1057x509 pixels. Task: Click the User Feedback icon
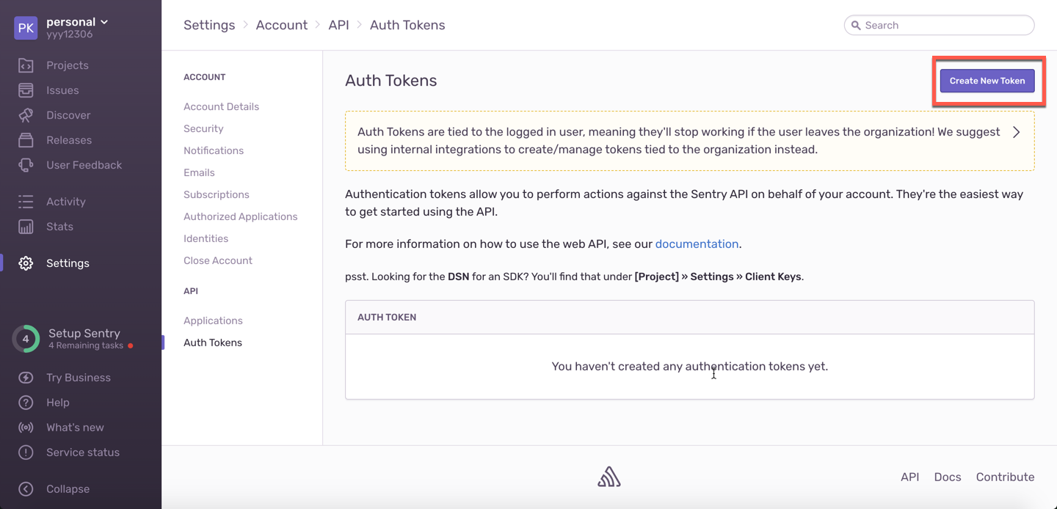(x=26, y=165)
